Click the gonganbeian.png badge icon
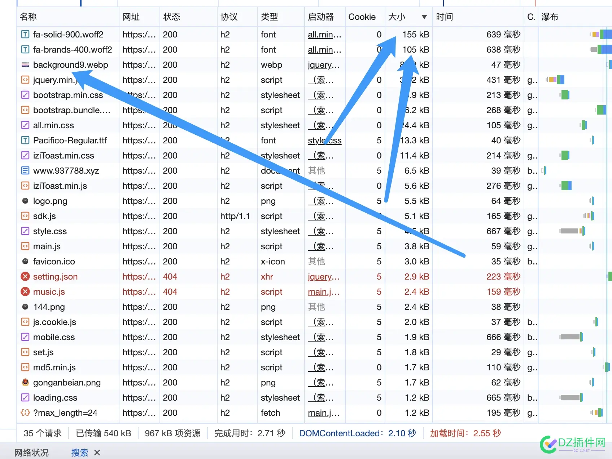Image resolution: width=612 pixels, height=459 pixels. tap(25, 383)
